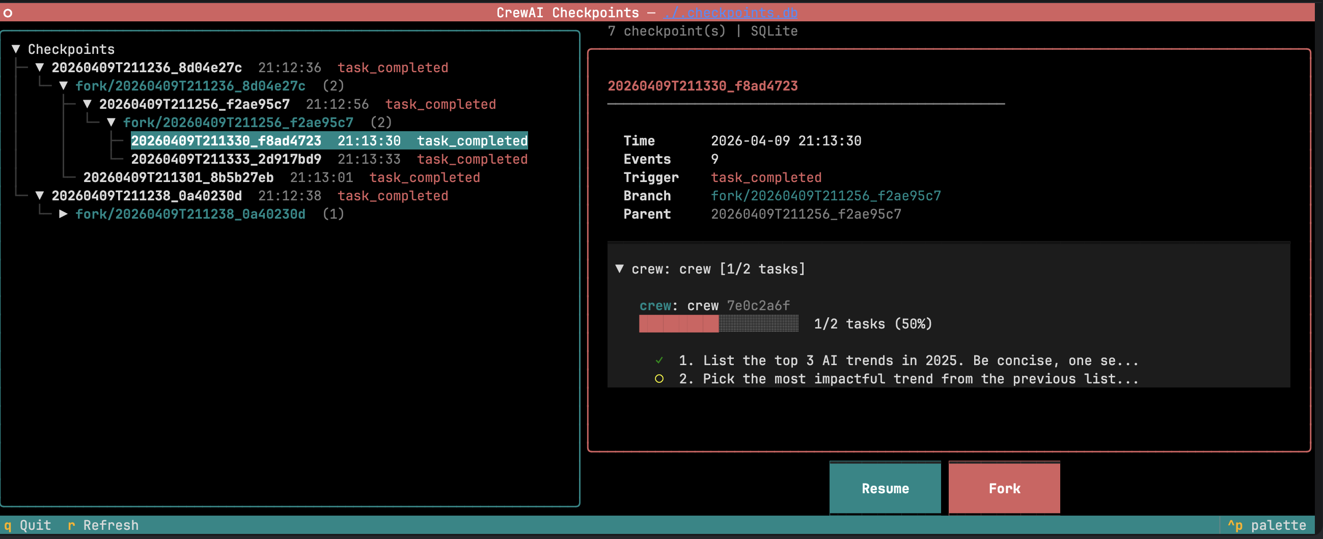1323x539 pixels.
Task: Click 21:12:38 timestamp in tree
Action: (290, 196)
